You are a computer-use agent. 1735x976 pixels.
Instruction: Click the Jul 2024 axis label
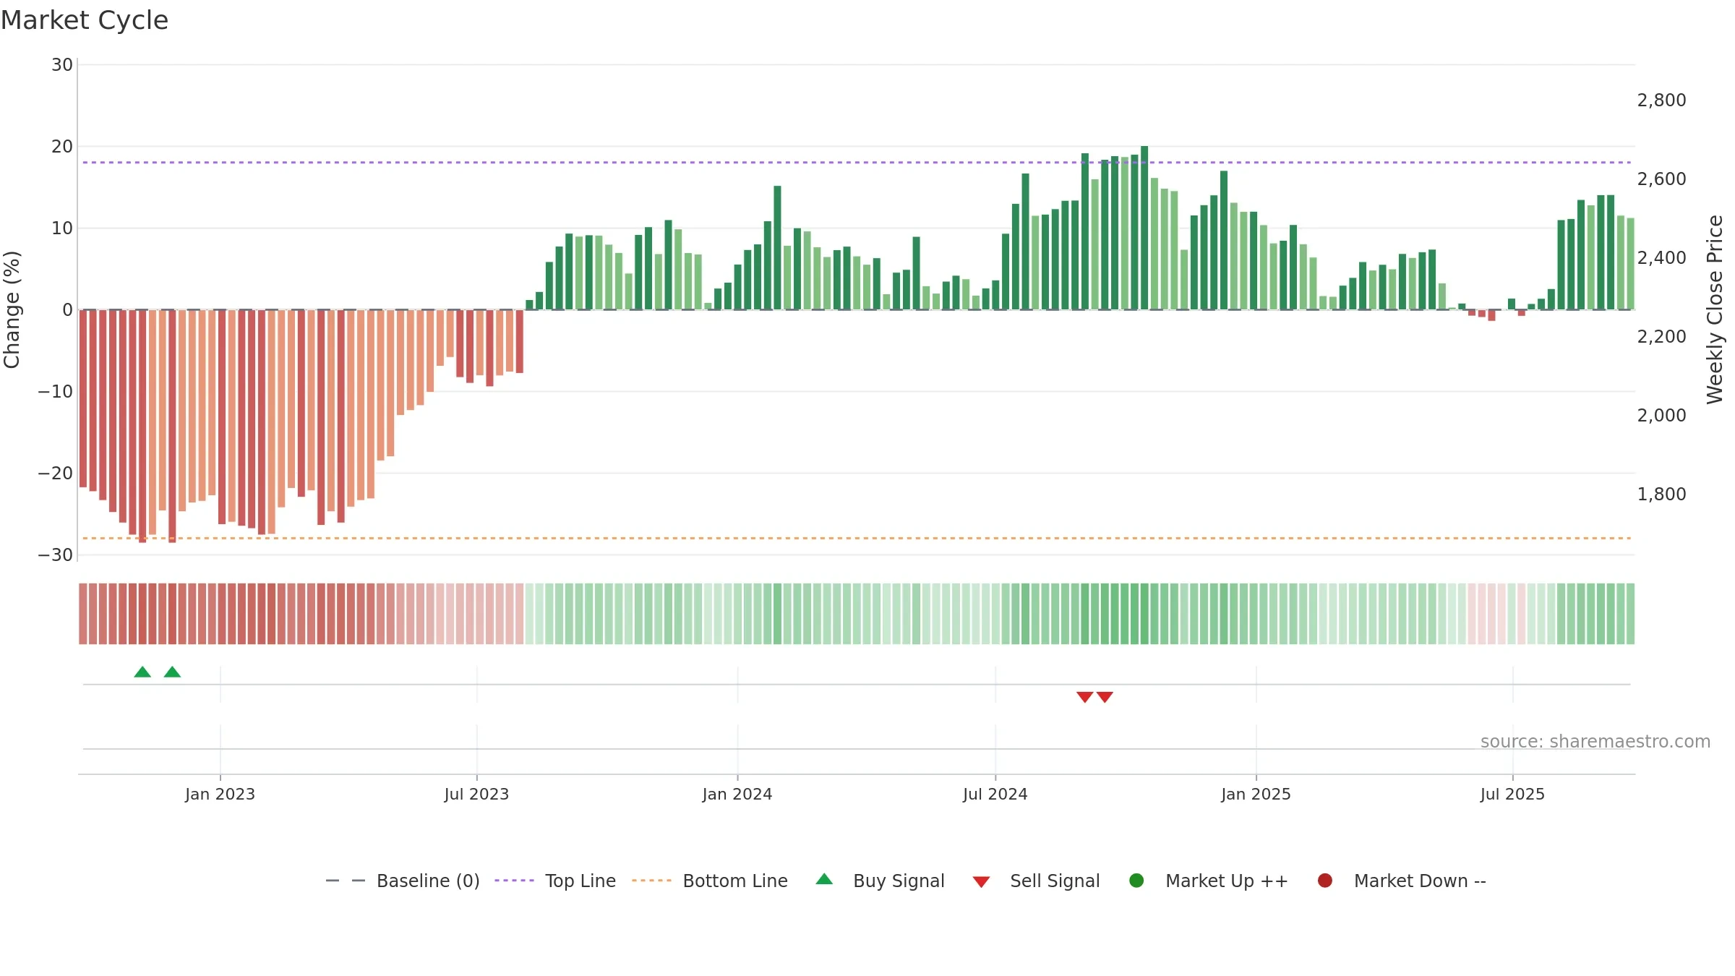click(995, 795)
